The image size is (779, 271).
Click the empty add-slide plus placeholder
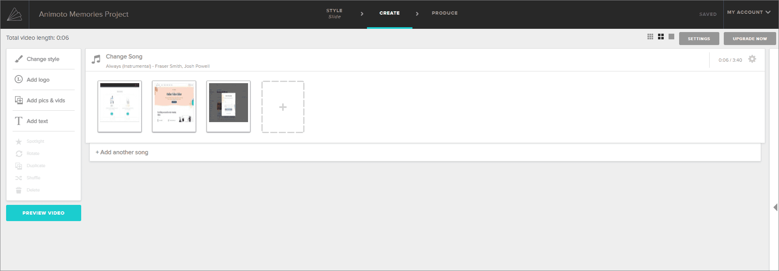coord(283,107)
